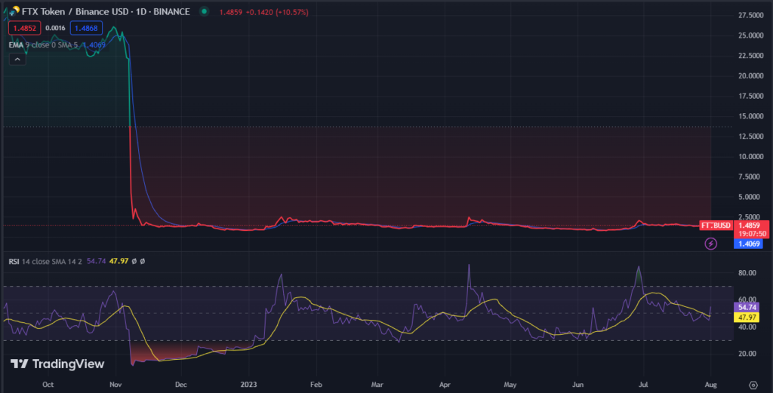Click the purple 54.74 RSI scale label
This screenshot has width=773, height=393.
click(747, 307)
